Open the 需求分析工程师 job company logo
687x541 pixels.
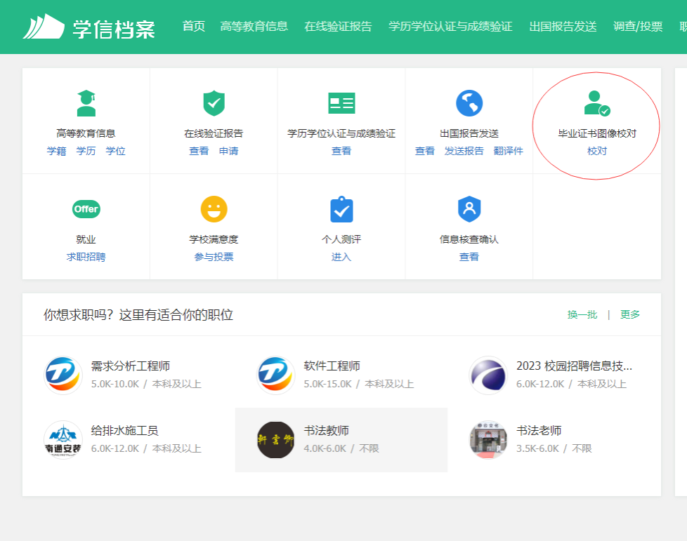tap(63, 375)
